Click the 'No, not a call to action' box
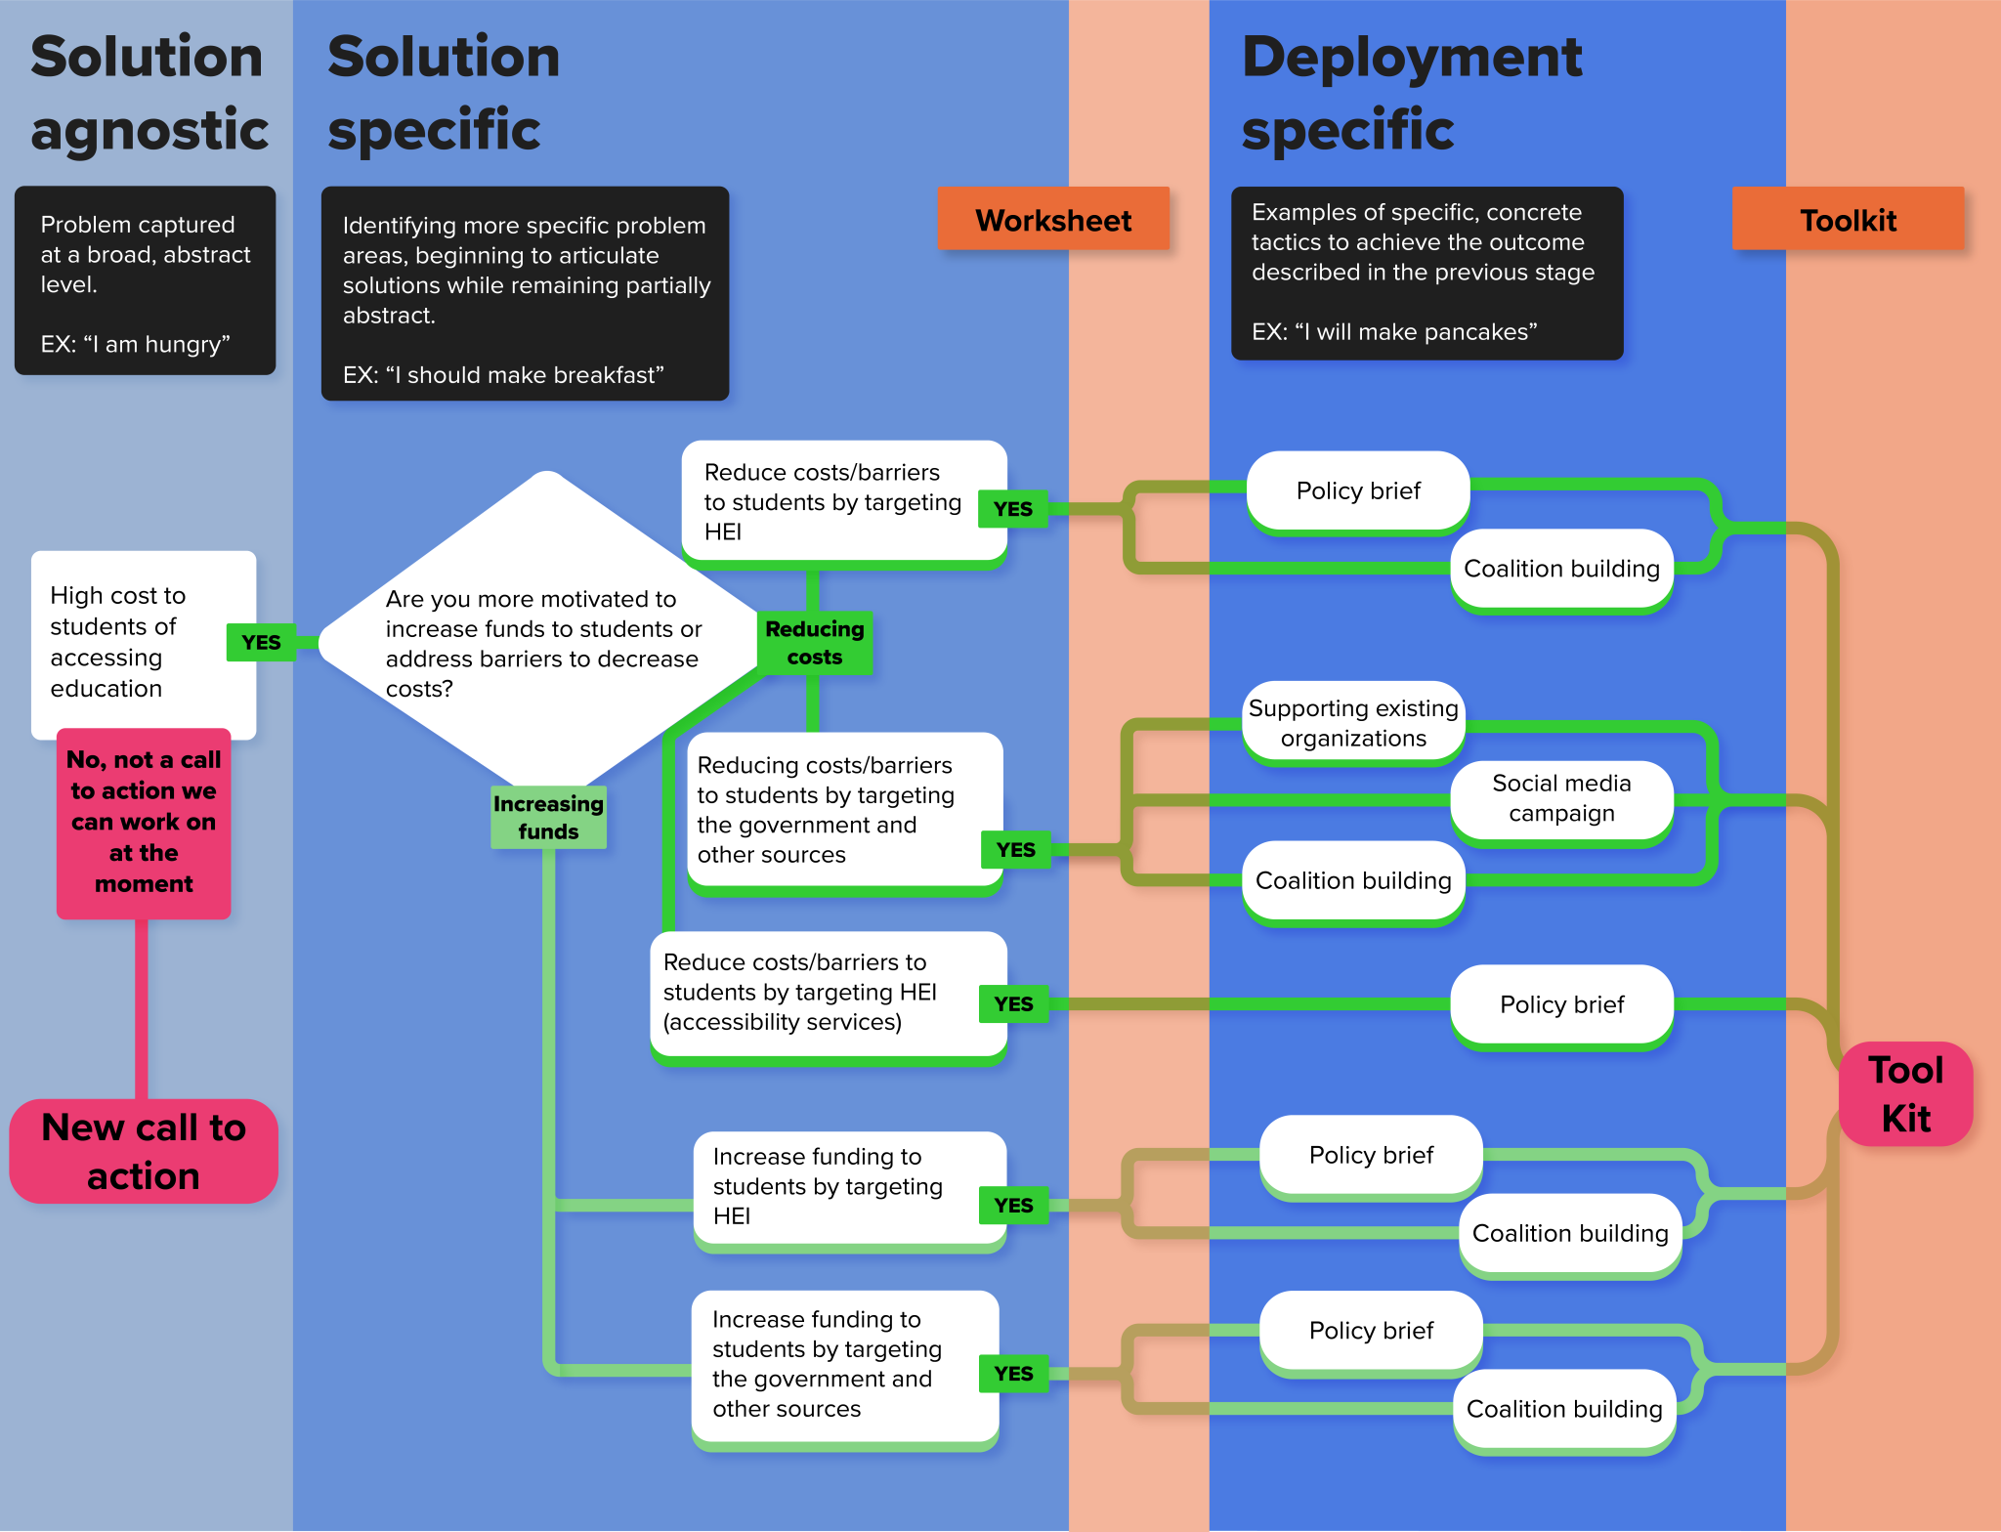 [x=144, y=822]
